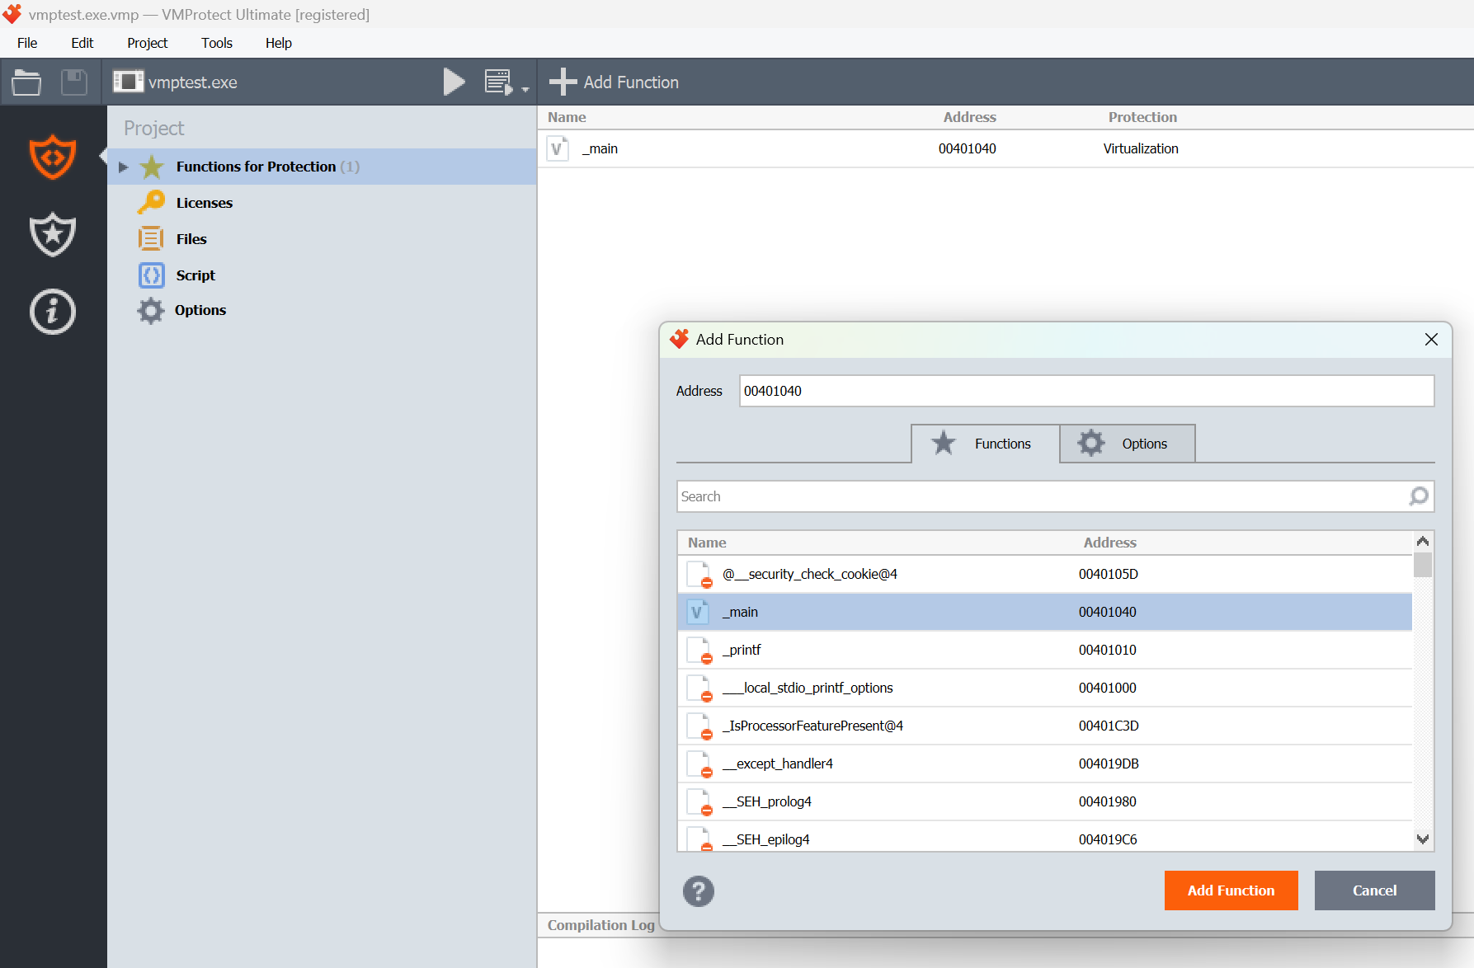Sort dialog list by Address column header
This screenshot has height=968, width=1474.
[x=1109, y=543]
